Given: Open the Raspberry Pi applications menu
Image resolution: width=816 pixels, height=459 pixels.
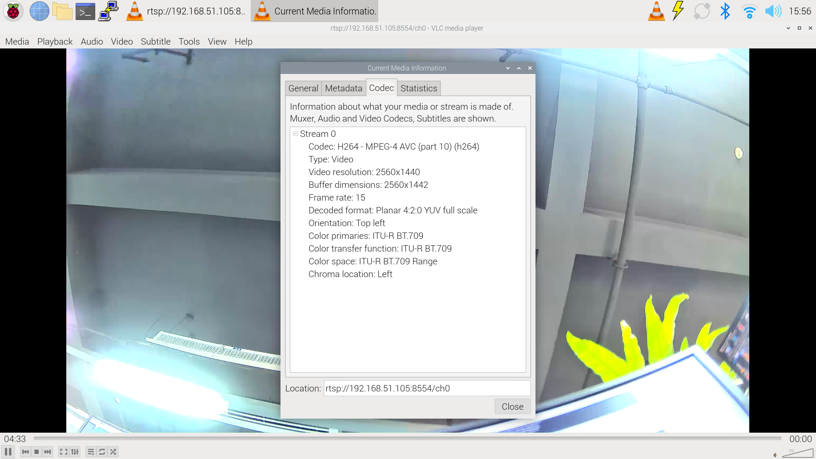Looking at the screenshot, I should pos(13,11).
